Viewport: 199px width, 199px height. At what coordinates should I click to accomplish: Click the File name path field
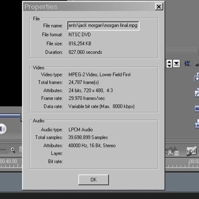pos(103,26)
